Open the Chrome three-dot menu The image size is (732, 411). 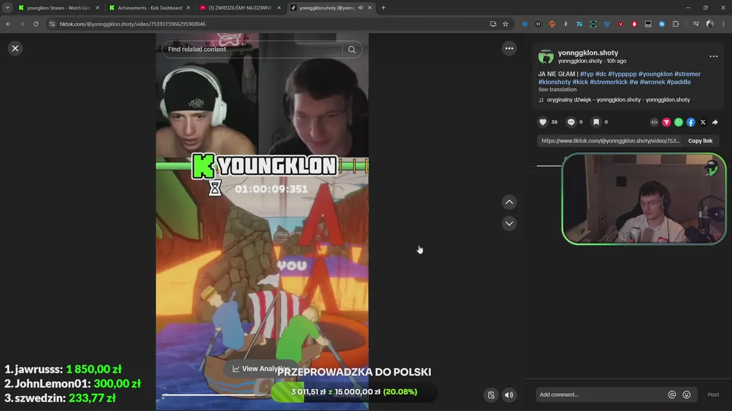click(x=723, y=24)
